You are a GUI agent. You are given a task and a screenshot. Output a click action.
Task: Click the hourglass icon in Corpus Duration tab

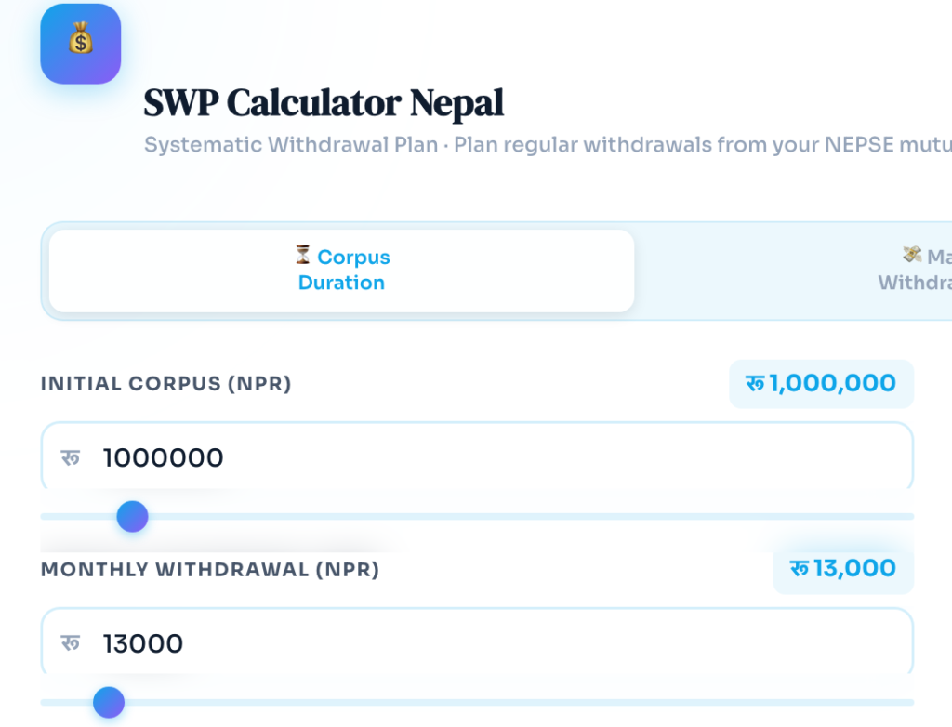302,255
